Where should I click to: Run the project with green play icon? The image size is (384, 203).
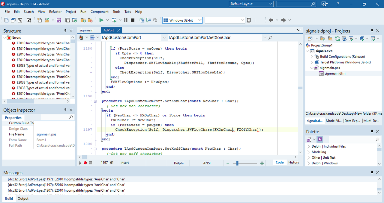(x=101, y=20)
